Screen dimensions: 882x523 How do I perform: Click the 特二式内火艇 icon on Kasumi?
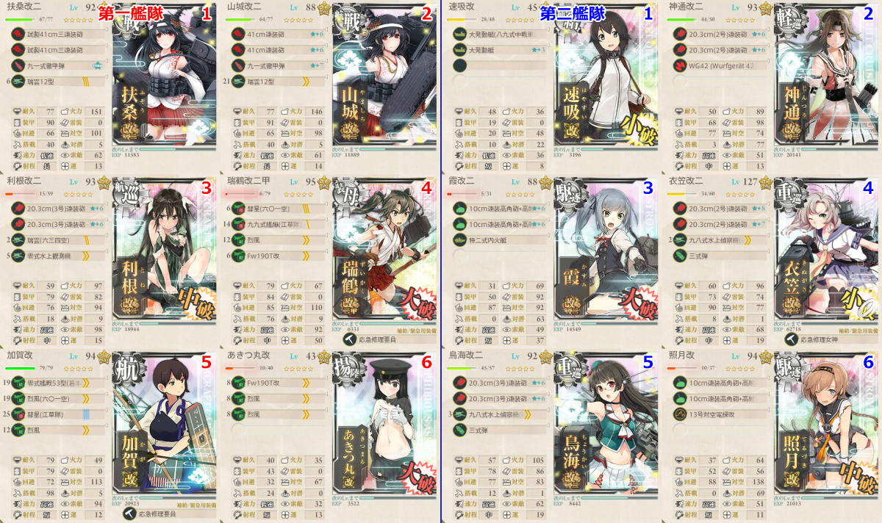pyautogui.click(x=460, y=240)
